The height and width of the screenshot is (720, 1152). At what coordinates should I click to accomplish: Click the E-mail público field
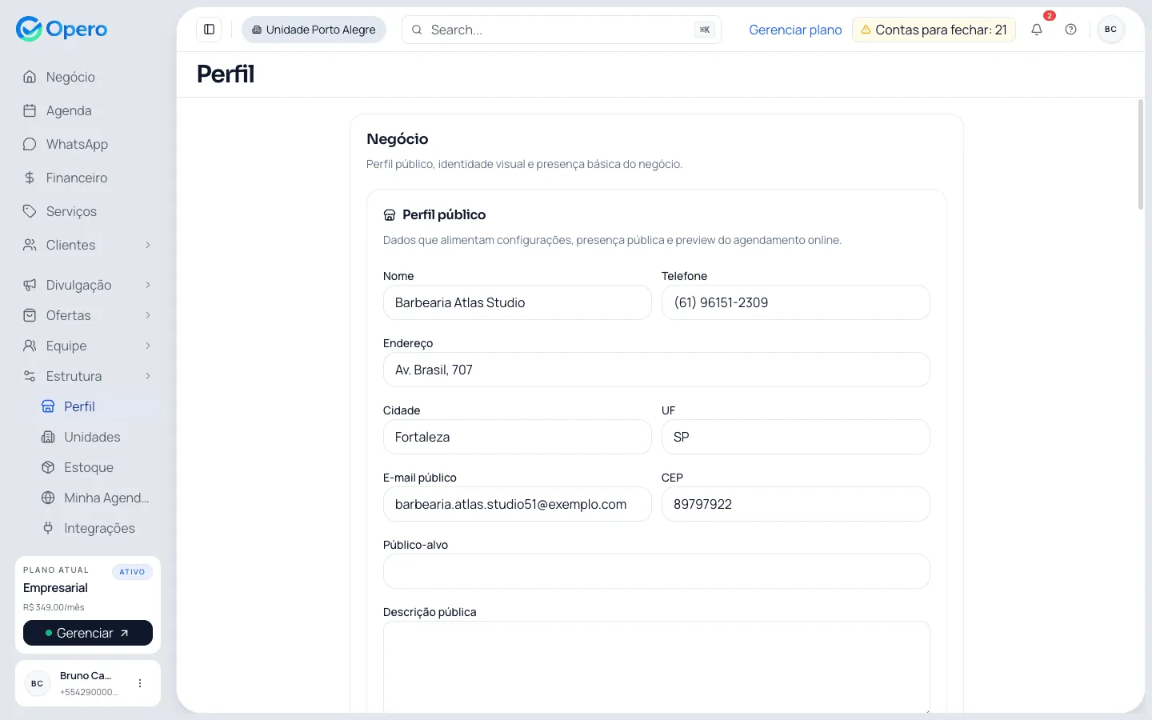click(517, 504)
